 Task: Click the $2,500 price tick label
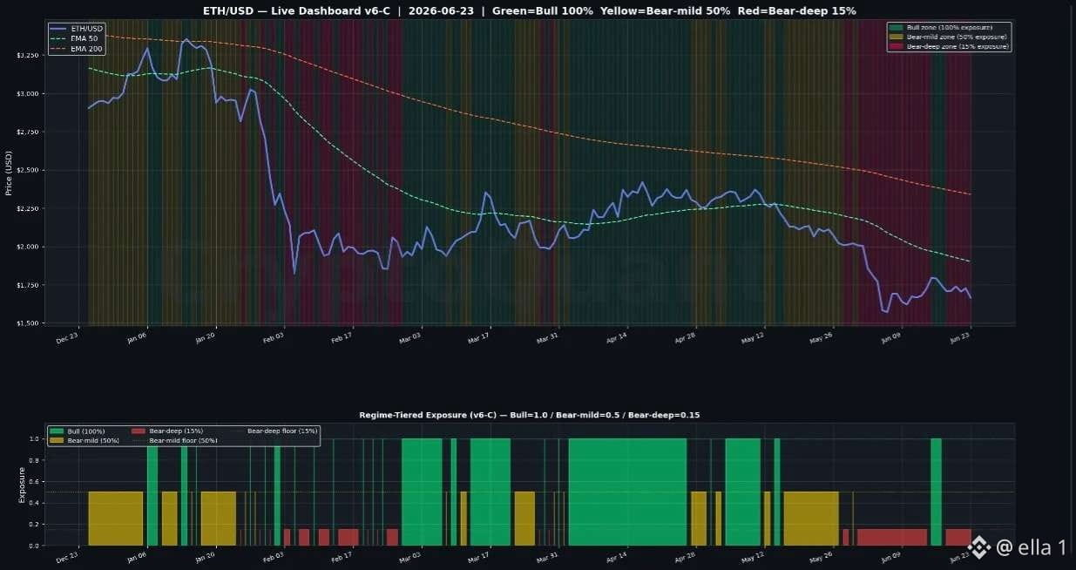pos(28,170)
